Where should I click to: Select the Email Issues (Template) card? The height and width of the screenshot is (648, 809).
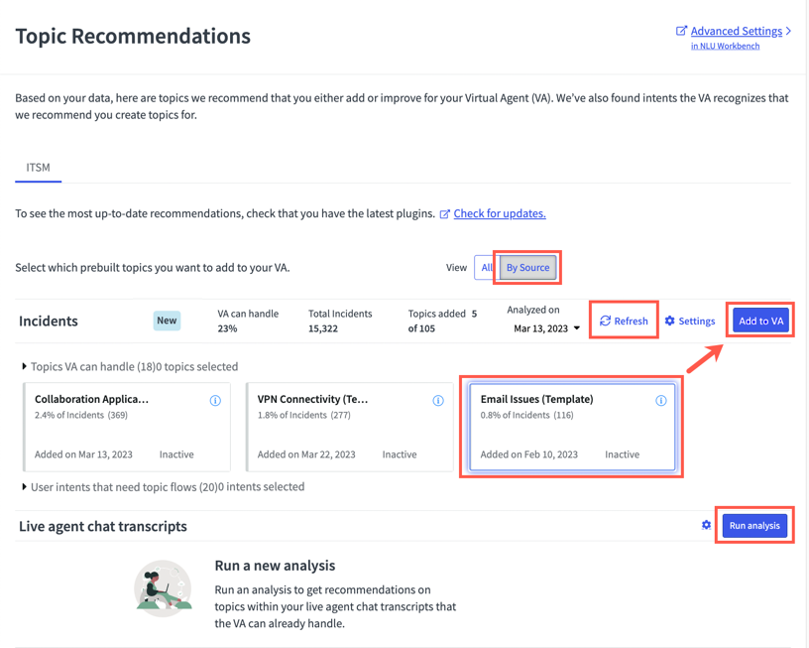coord(572,427)
